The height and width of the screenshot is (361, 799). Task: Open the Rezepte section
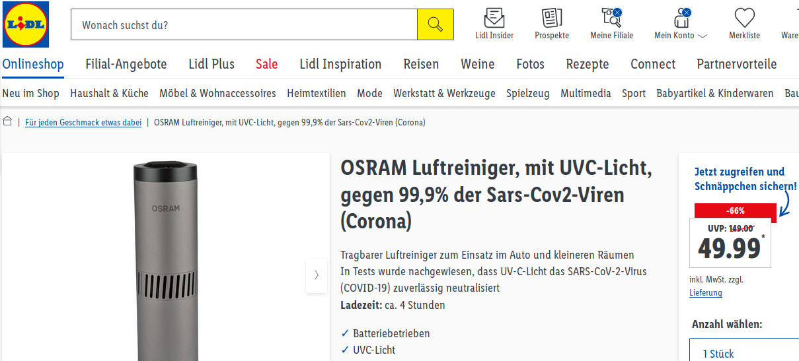click(x=588, y=64)
